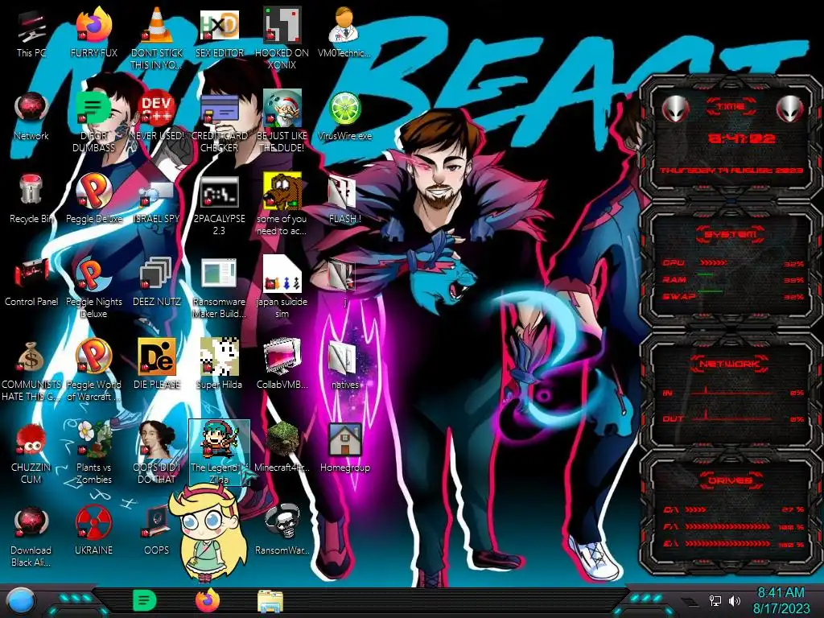
Task: Open the unlabeled folder icon below FLASH !
Action: 342,274
